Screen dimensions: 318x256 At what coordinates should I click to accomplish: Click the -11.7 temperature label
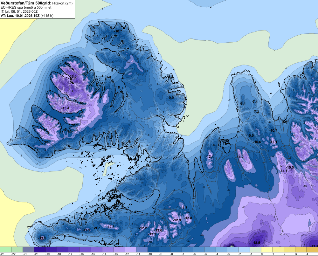[183, 208]
